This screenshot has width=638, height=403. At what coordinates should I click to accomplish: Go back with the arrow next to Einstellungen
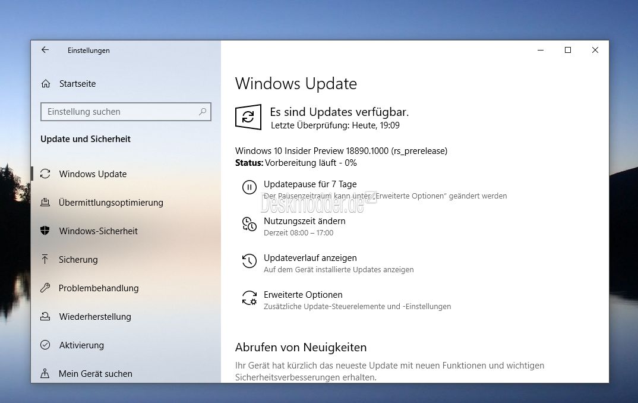point(45,50)
